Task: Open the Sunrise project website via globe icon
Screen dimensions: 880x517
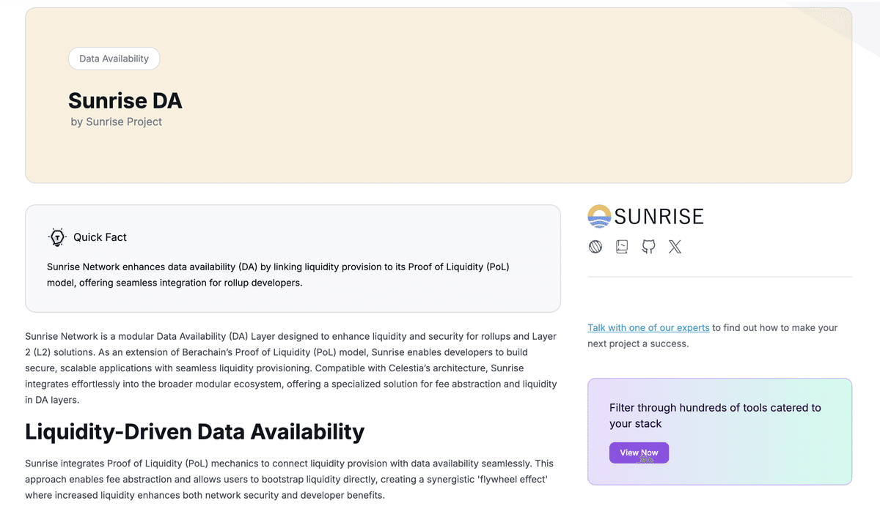Action: click(x=595, y=246)
